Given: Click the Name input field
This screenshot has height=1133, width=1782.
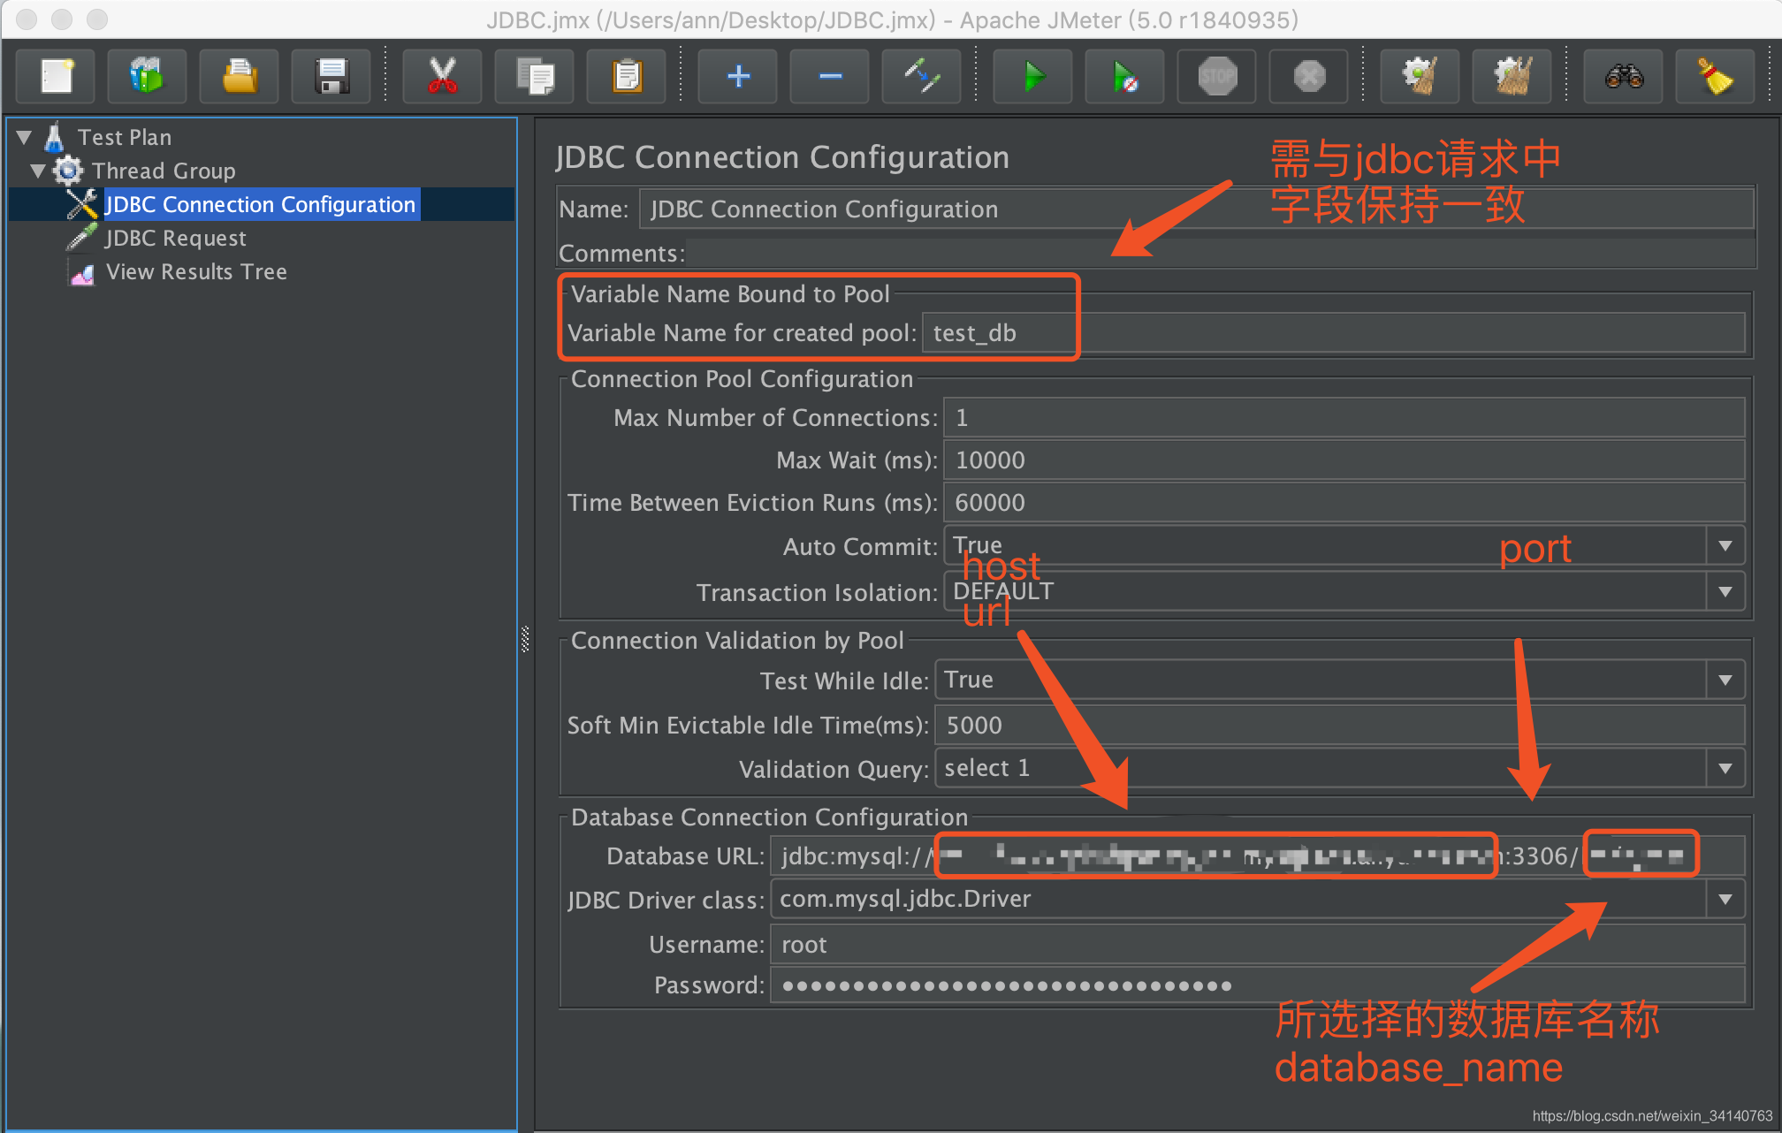Looking at the screenshot, I should pyautogui.click(x=1197, y=209).
